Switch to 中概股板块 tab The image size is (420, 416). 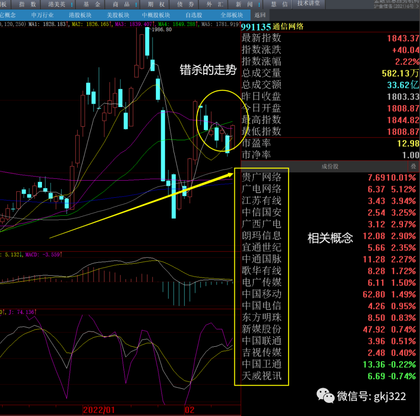pos(156,15)
